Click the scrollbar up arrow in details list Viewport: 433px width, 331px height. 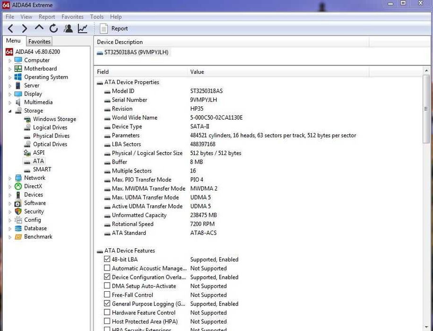pyautogui.click(x=426, y=71)
